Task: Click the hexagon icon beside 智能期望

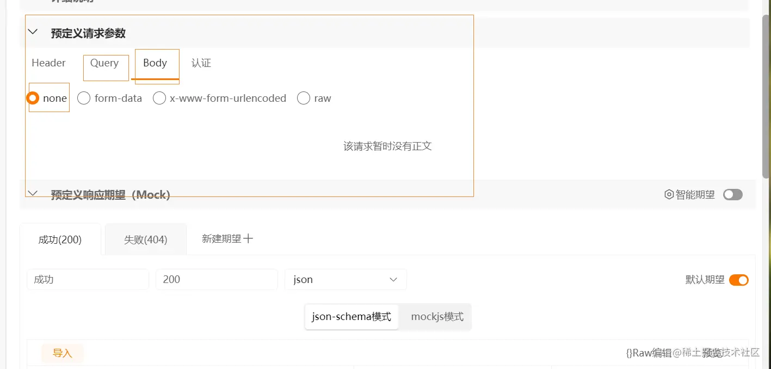Action: 669,194
